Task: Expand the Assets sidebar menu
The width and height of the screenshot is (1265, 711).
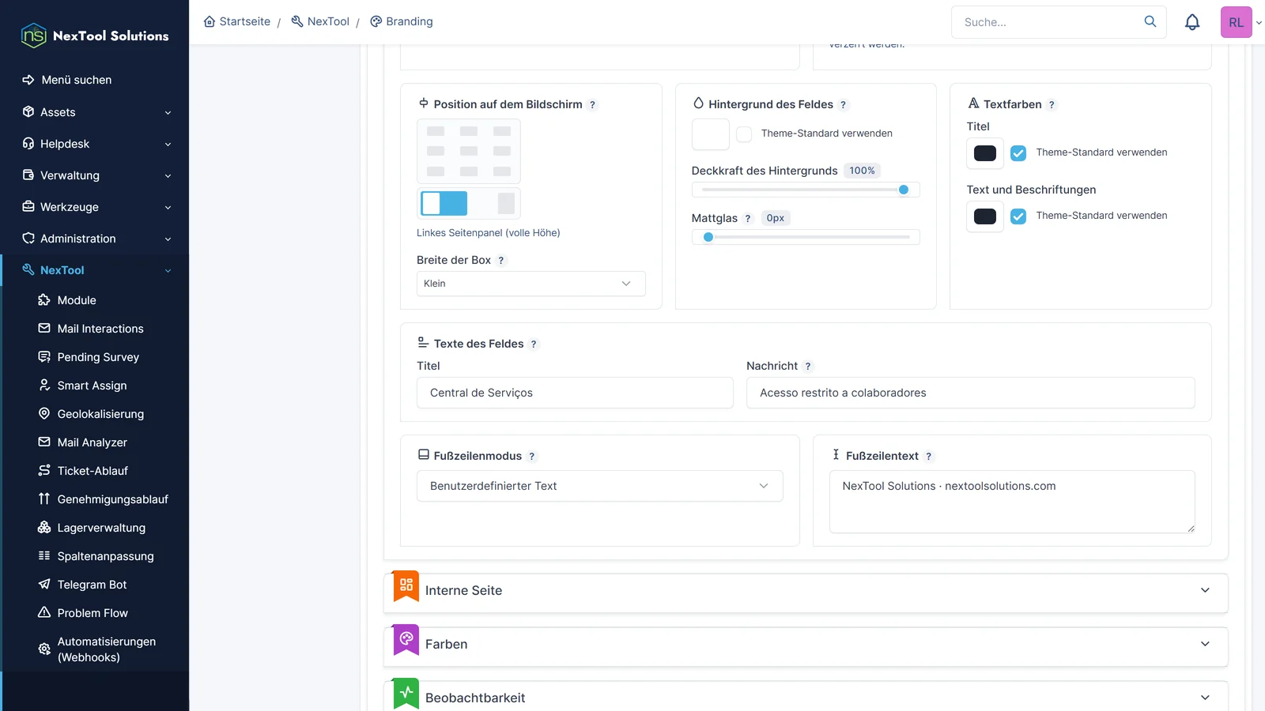Action: coord(95,112)
